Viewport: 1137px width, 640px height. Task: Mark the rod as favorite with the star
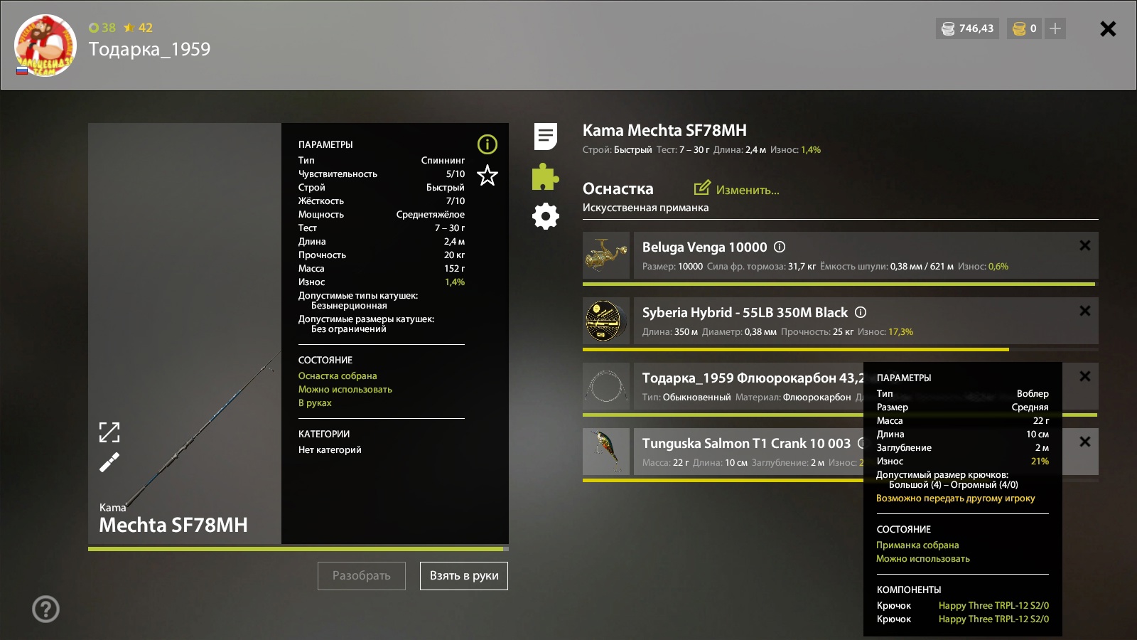[x=487, y=175]
